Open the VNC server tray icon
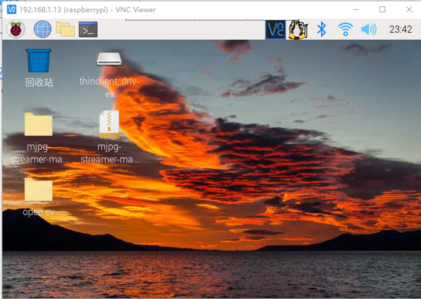 point(275,29)
